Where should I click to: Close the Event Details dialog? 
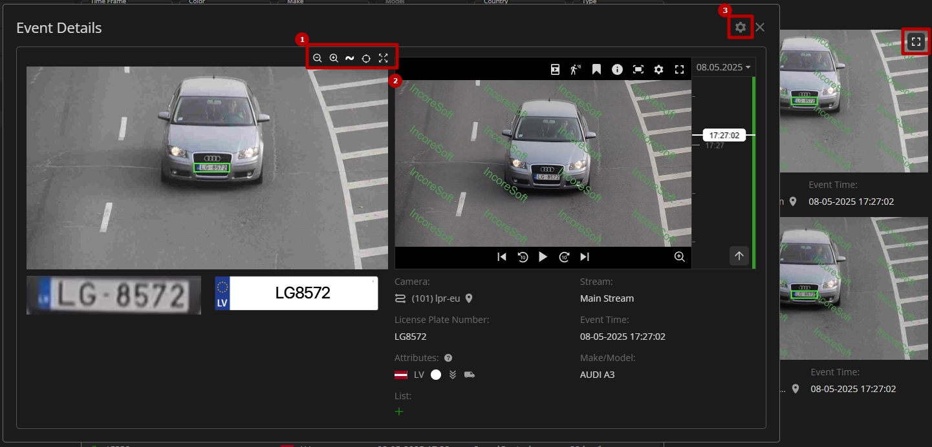pyautogui.click(x=760, y=27)
